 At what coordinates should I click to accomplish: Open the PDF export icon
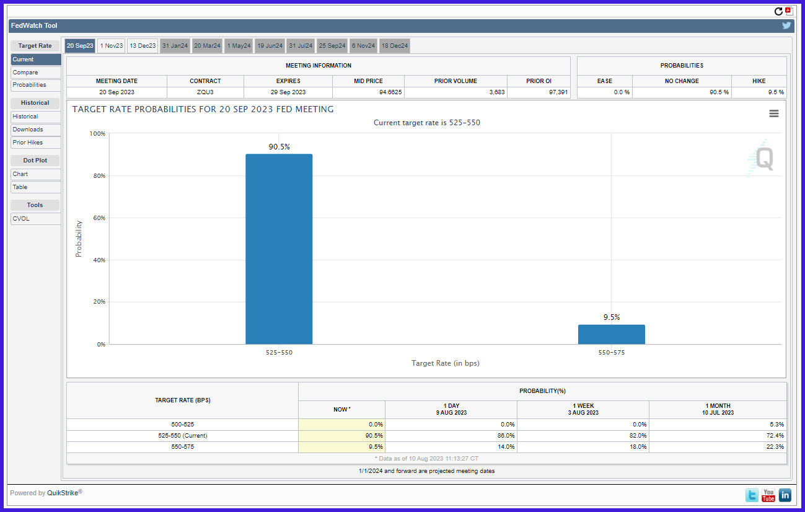(789, 11)
